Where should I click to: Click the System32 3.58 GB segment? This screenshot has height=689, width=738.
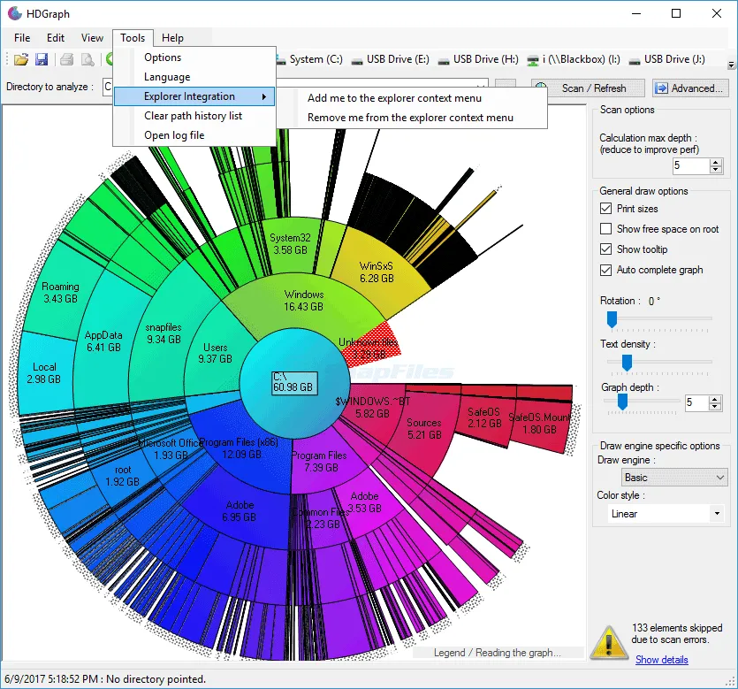(290, 244)
